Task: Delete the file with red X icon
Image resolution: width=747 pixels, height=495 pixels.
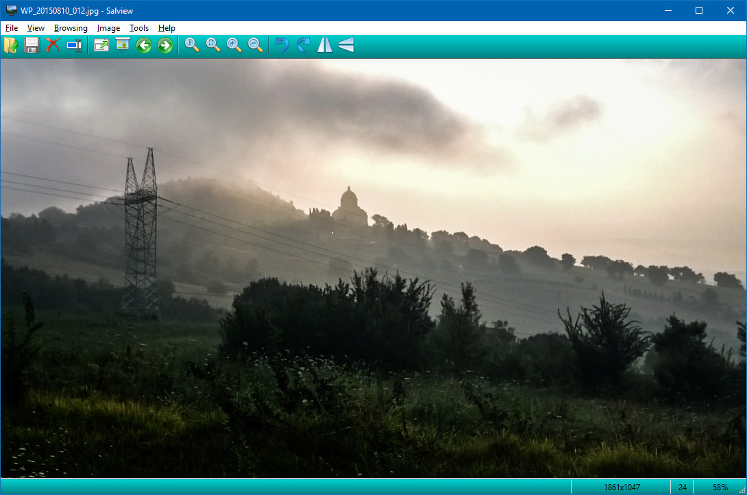Action: point(53,45)
